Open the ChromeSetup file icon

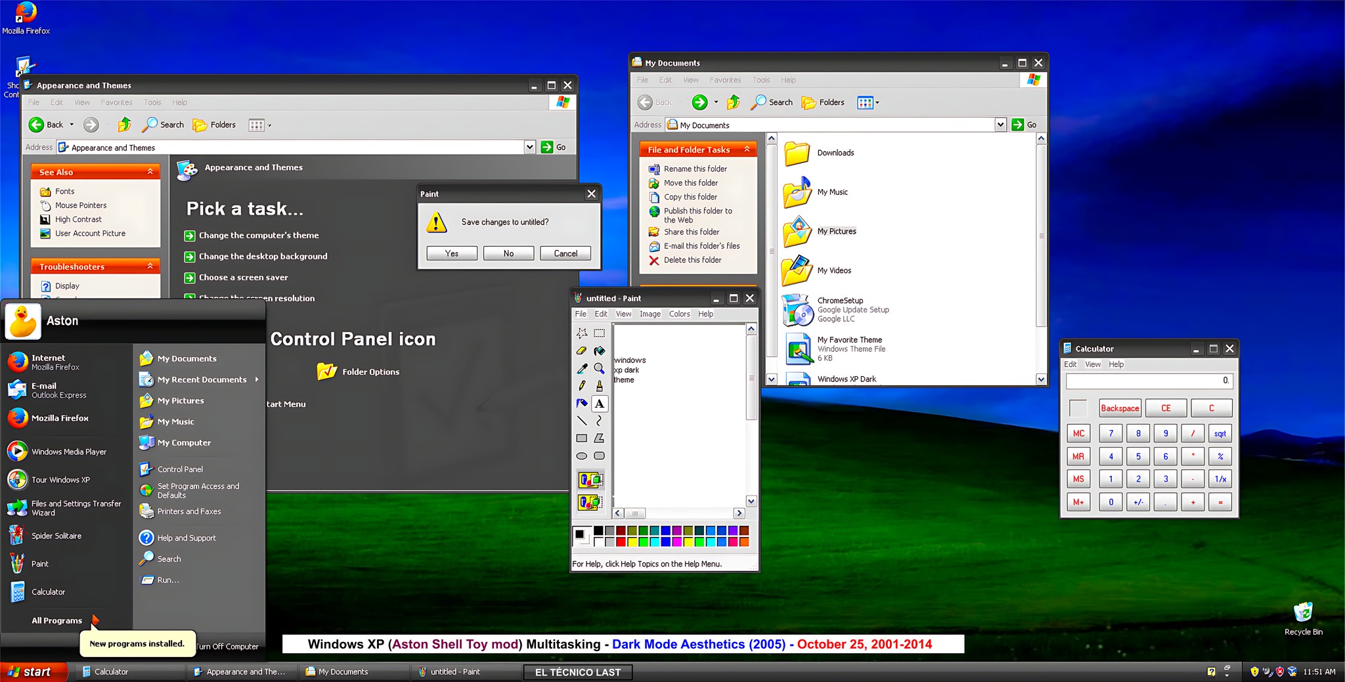coord(798,310)
